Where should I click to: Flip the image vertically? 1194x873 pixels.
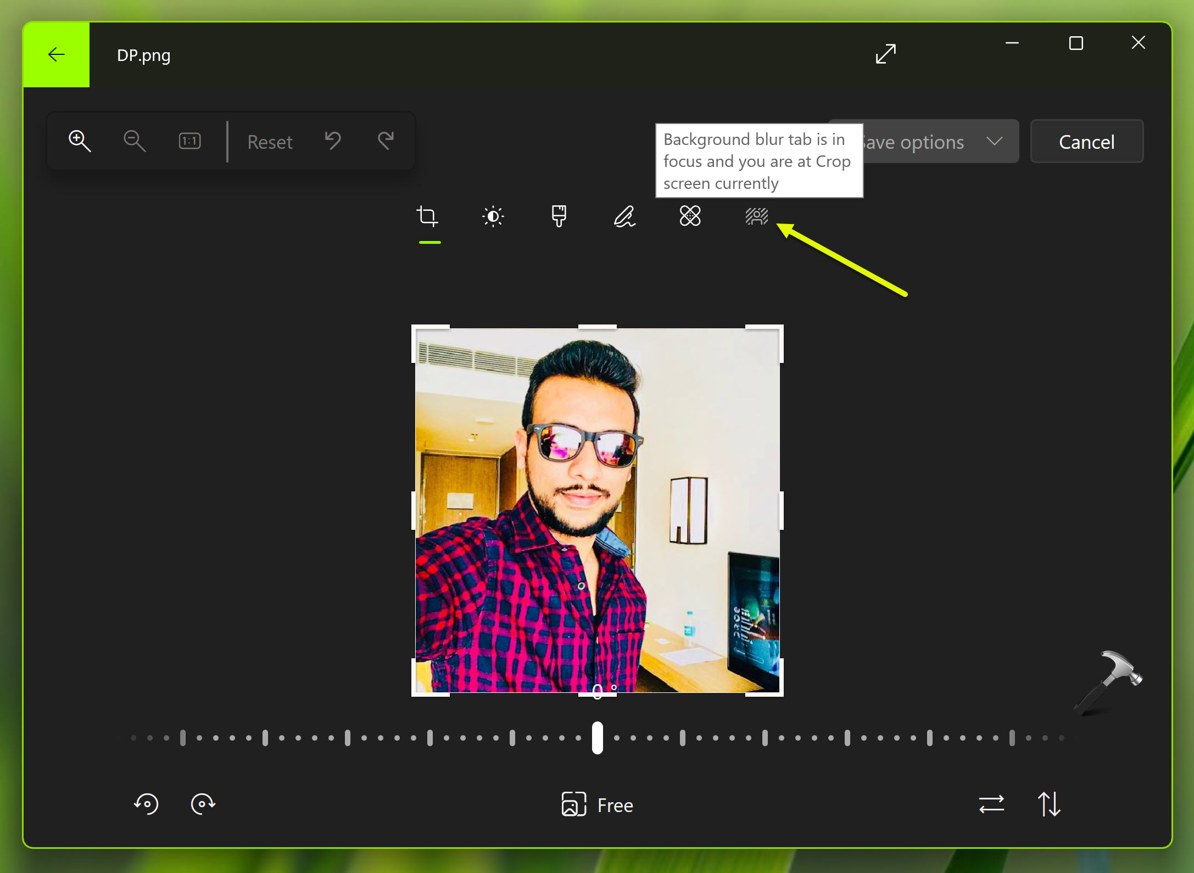click(x=1049, y=804)
